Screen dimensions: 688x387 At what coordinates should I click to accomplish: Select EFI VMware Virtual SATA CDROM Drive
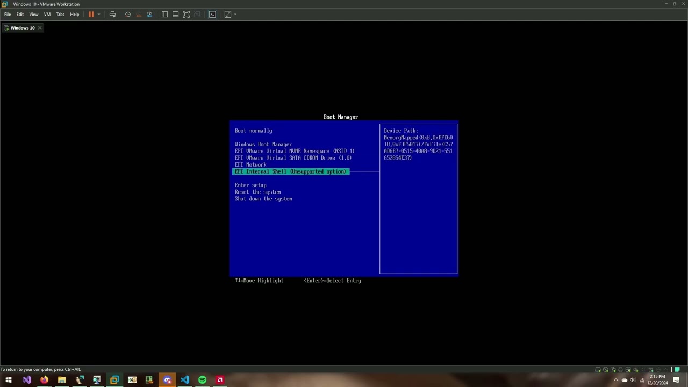[293, 158]
